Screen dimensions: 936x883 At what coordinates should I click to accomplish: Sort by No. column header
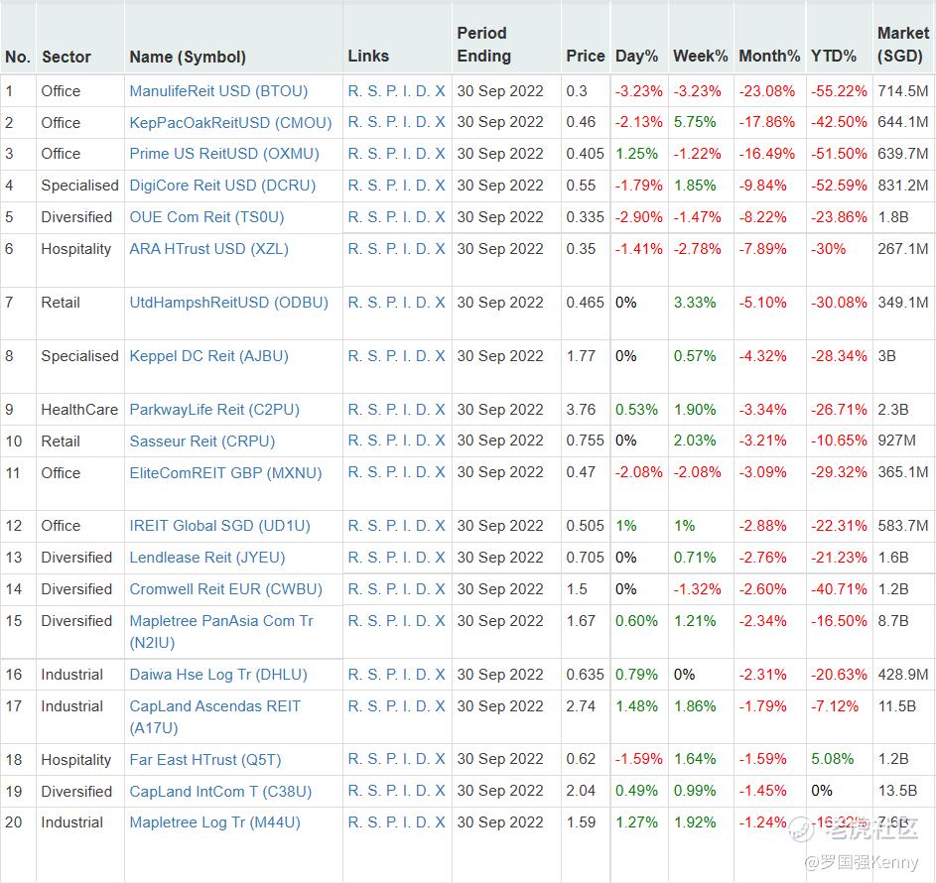18,58
